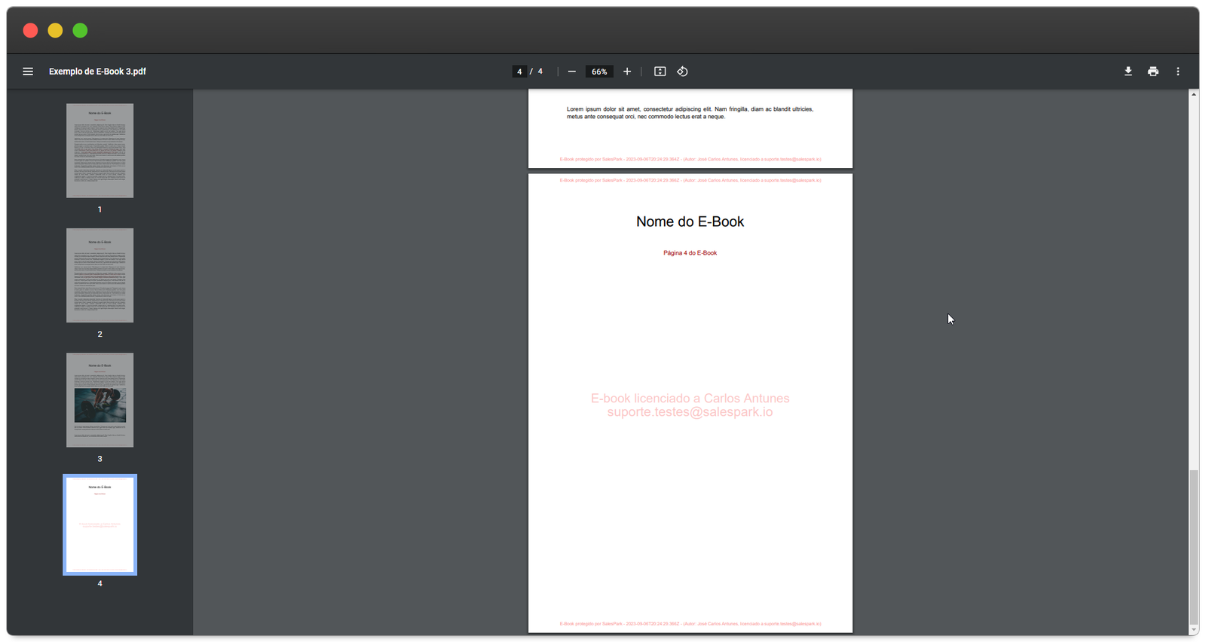Select the page 2 thumbnail

pos(99,276)
